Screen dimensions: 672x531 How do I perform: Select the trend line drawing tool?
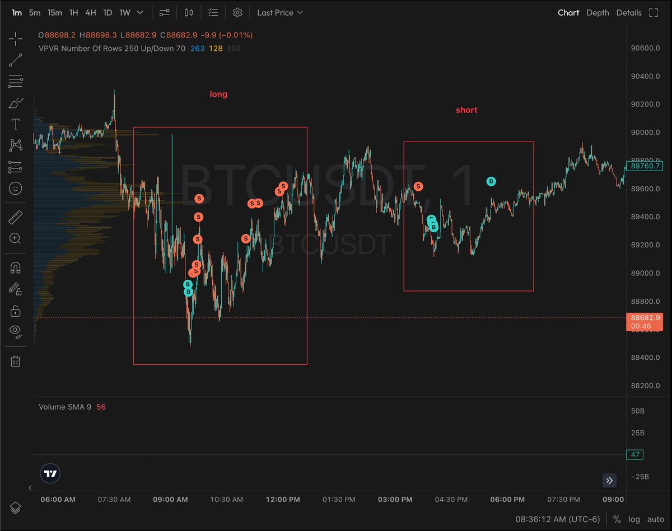16,60
